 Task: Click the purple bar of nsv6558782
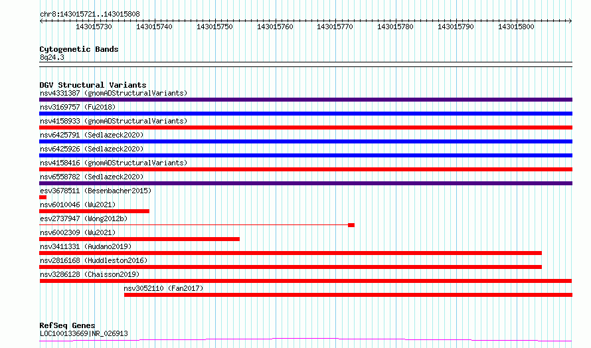coord(305,183)
